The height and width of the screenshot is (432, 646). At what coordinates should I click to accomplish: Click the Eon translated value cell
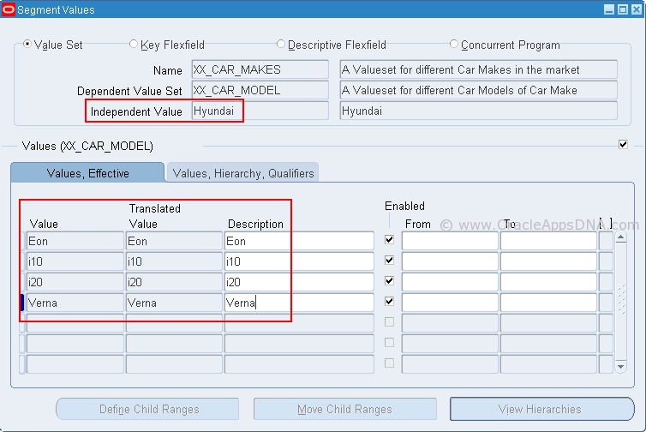tap(174, 241)
